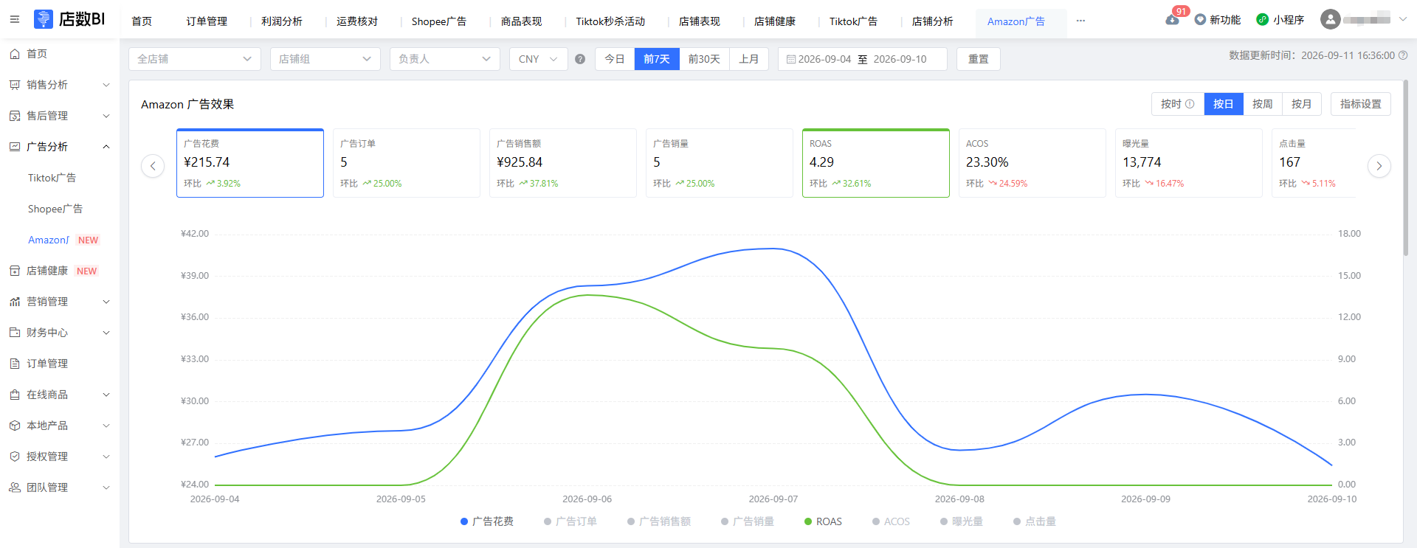Screen dimensions: 1417x548
Task: Open Tiktok广告 in the sidebar submenu
Action: tap(52, 178)
